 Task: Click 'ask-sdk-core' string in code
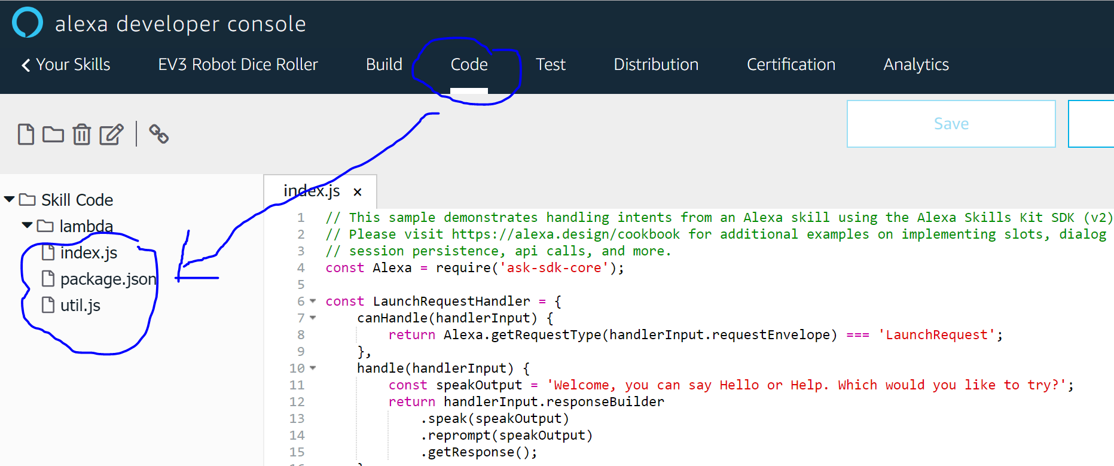point(554,267)
